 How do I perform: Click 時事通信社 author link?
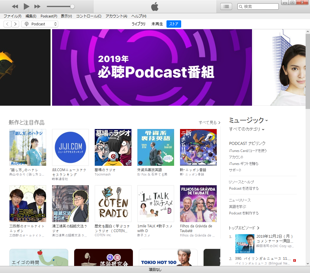60,179
